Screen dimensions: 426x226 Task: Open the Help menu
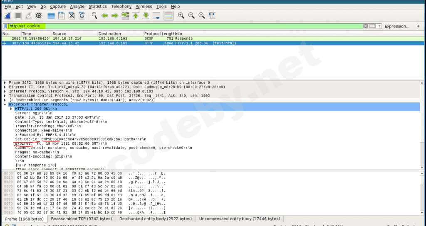click(175, 6)
